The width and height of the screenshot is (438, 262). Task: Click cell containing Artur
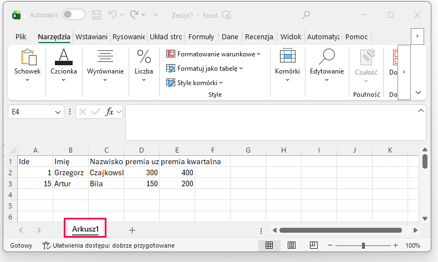point(70,184)
